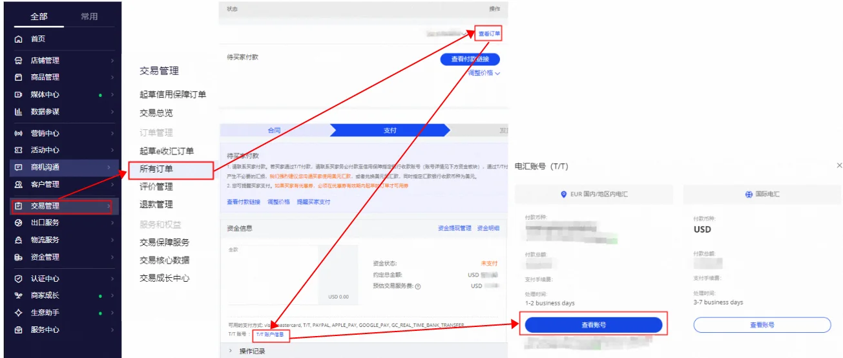Viewport: 843px width, 358px height.
Task: Click the 媒体中心 media icon
Action: 18,95
